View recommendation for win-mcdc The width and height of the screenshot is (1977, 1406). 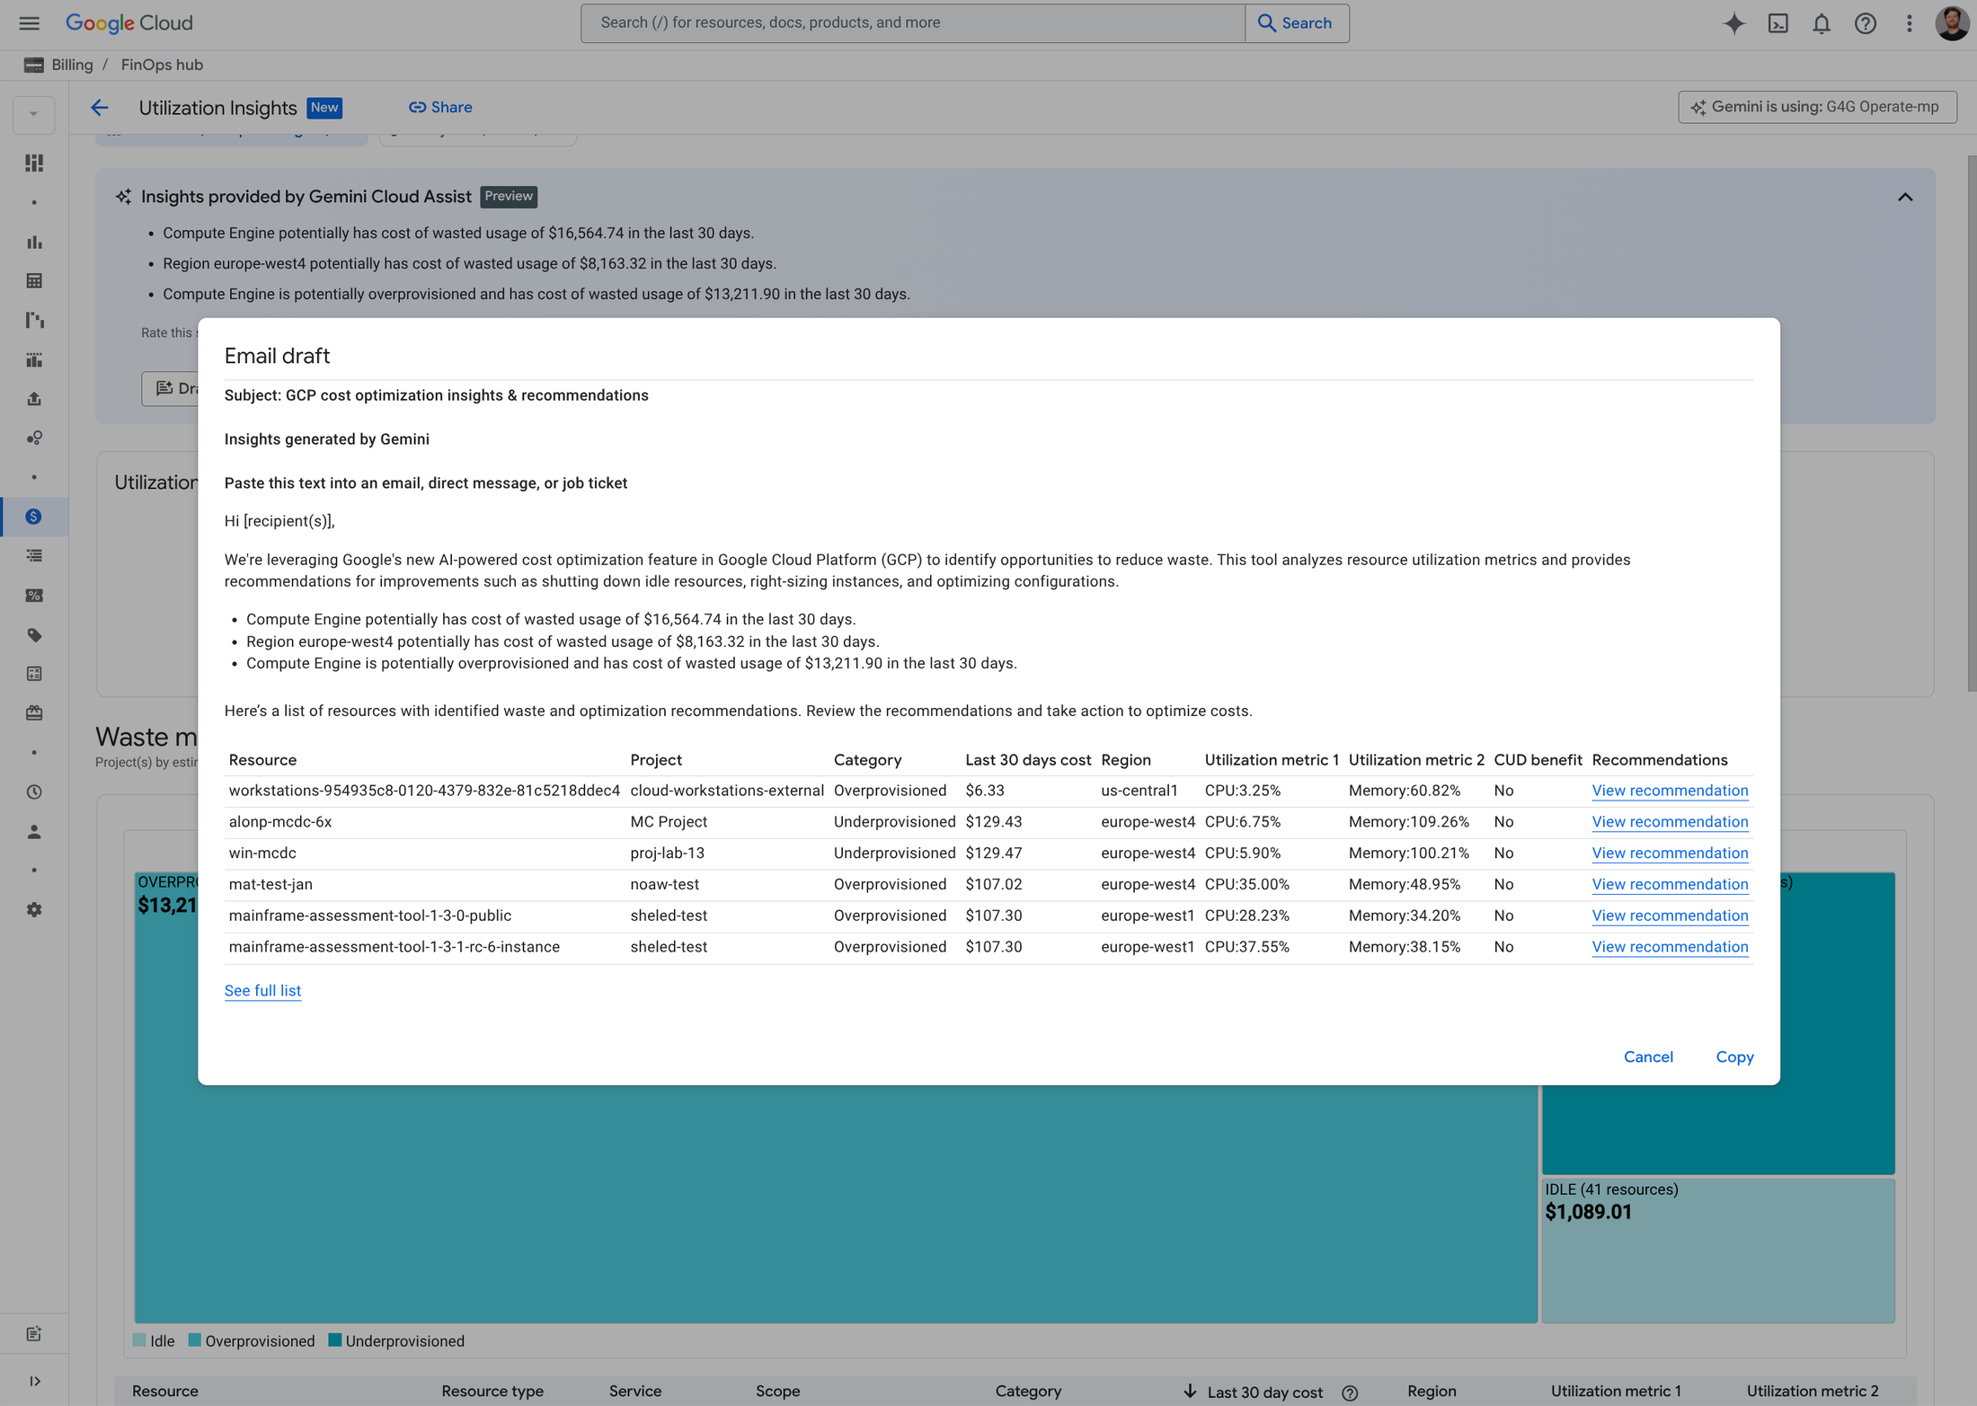point(1670,853)
